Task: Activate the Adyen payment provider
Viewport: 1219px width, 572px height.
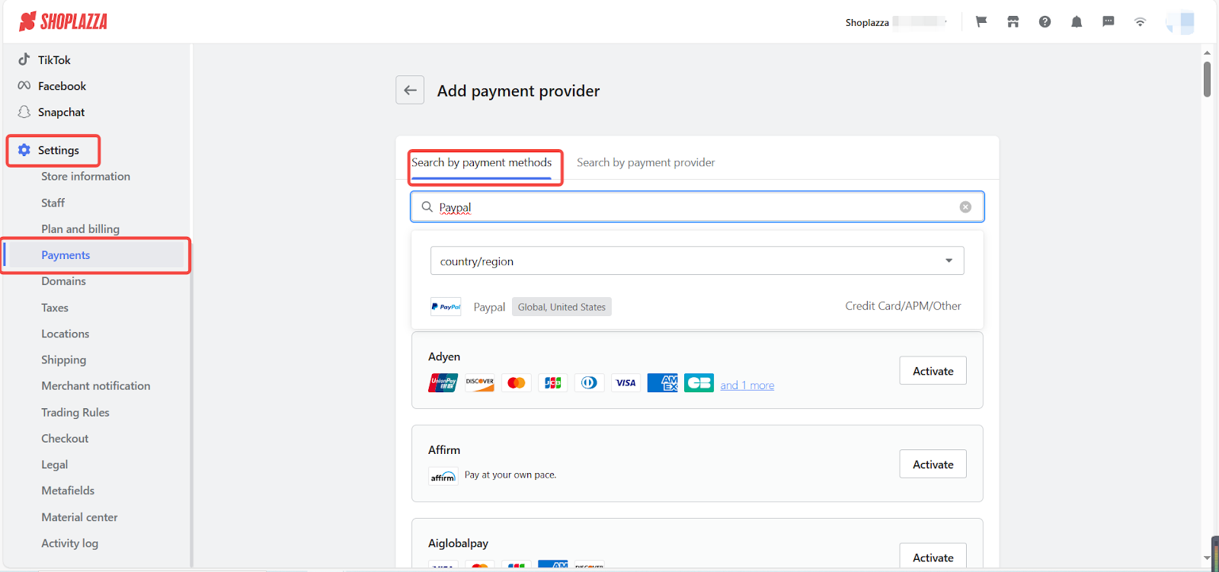Action: 933,371
